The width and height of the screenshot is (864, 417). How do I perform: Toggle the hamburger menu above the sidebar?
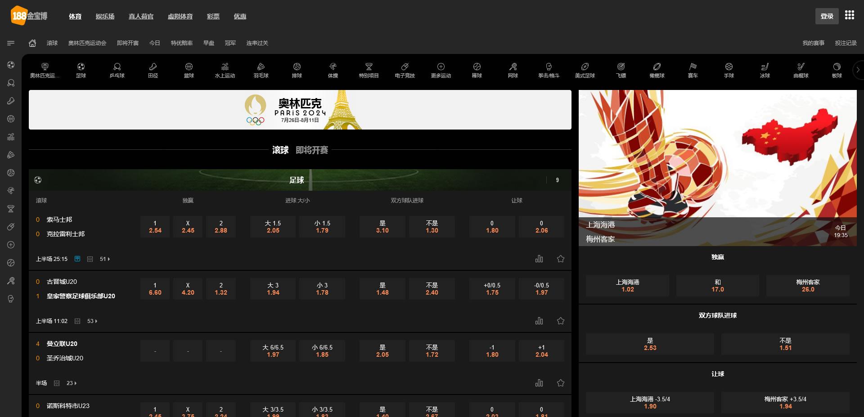click(11, 43)
